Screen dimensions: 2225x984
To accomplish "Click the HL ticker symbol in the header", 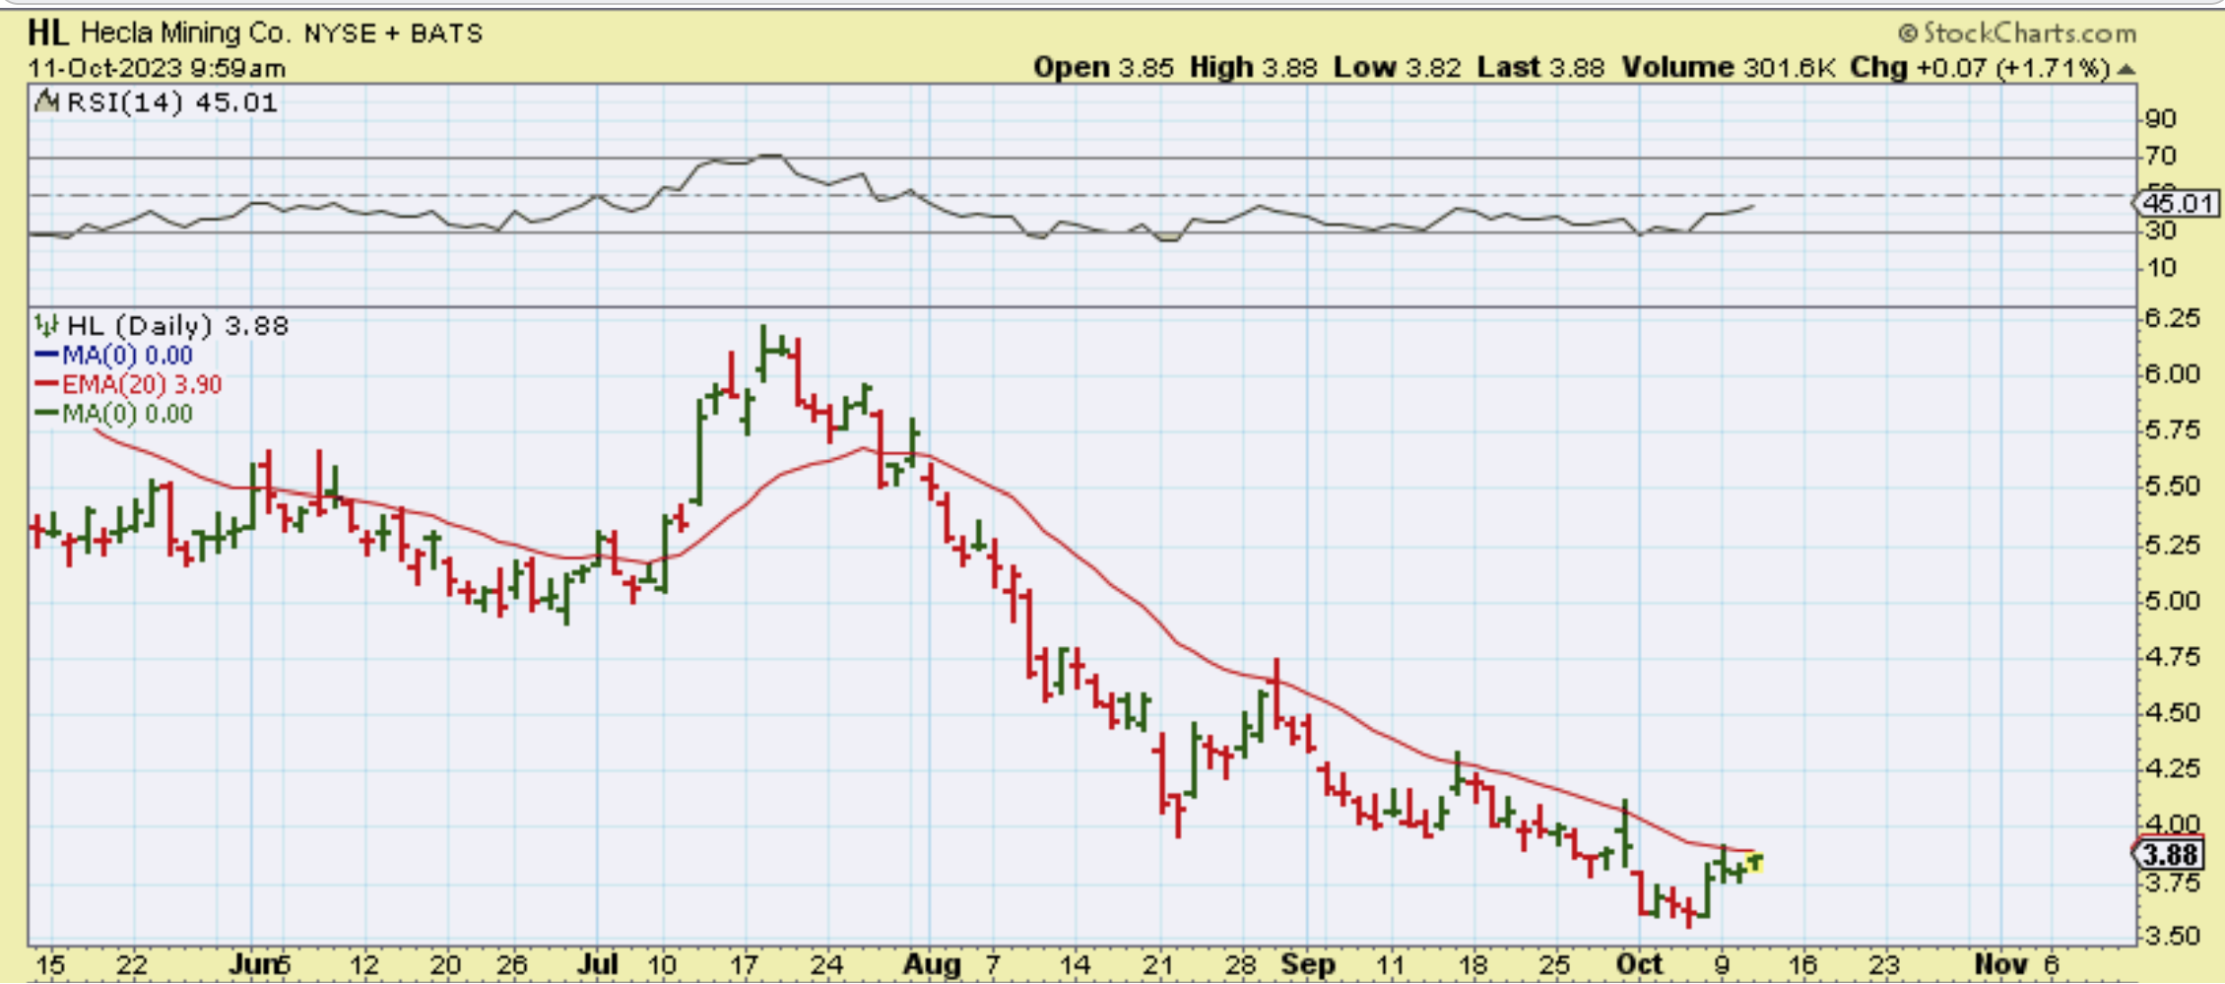I will point(47,33).
